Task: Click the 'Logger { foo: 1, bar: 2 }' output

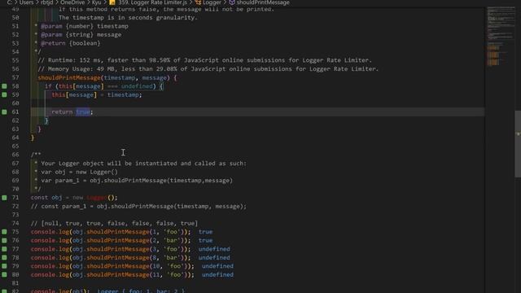Action: coord(141,291)
